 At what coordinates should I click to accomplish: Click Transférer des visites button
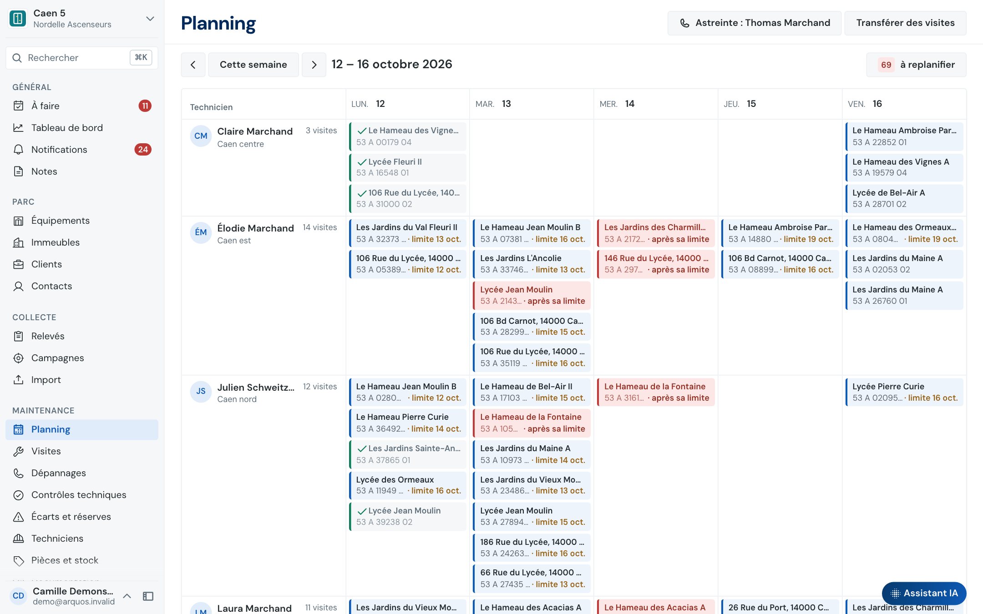[x=905, y=23]
